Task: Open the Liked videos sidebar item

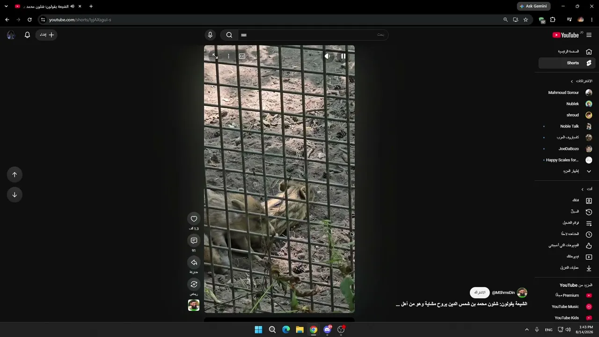Action: click(567, 245)
